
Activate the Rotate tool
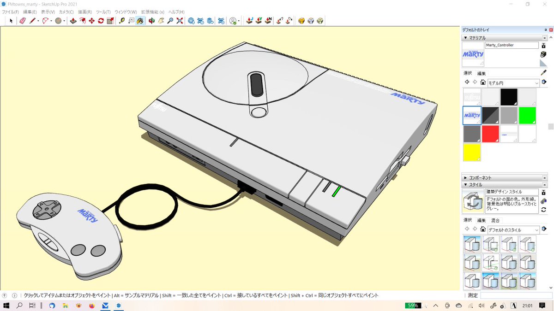[x=101, y=21]
